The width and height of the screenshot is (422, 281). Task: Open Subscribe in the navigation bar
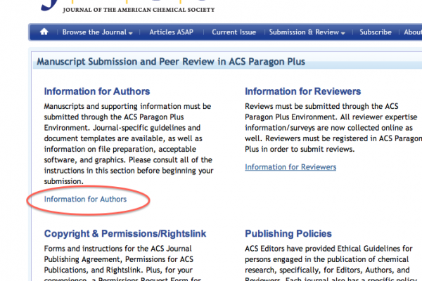tap(376, 32)
